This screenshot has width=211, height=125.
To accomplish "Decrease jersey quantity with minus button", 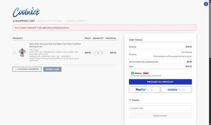I will 94,53.
